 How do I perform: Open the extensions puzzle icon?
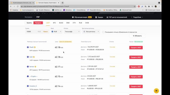click(x=149, y=6)
